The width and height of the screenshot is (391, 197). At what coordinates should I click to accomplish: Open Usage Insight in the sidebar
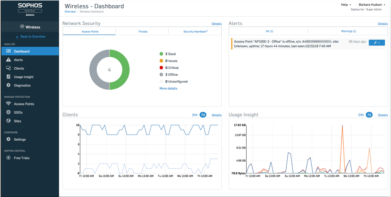30,77
